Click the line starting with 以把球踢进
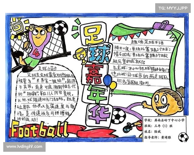 pos(47,100)
